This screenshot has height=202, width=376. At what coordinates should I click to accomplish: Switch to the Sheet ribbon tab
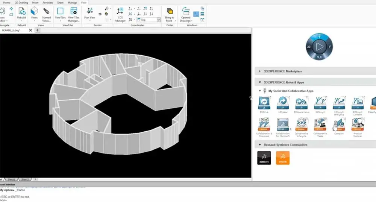click(x=61, y=3)
